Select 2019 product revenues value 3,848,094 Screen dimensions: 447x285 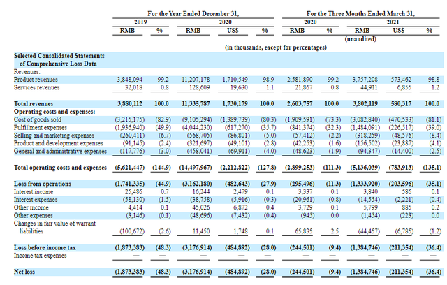129,80
